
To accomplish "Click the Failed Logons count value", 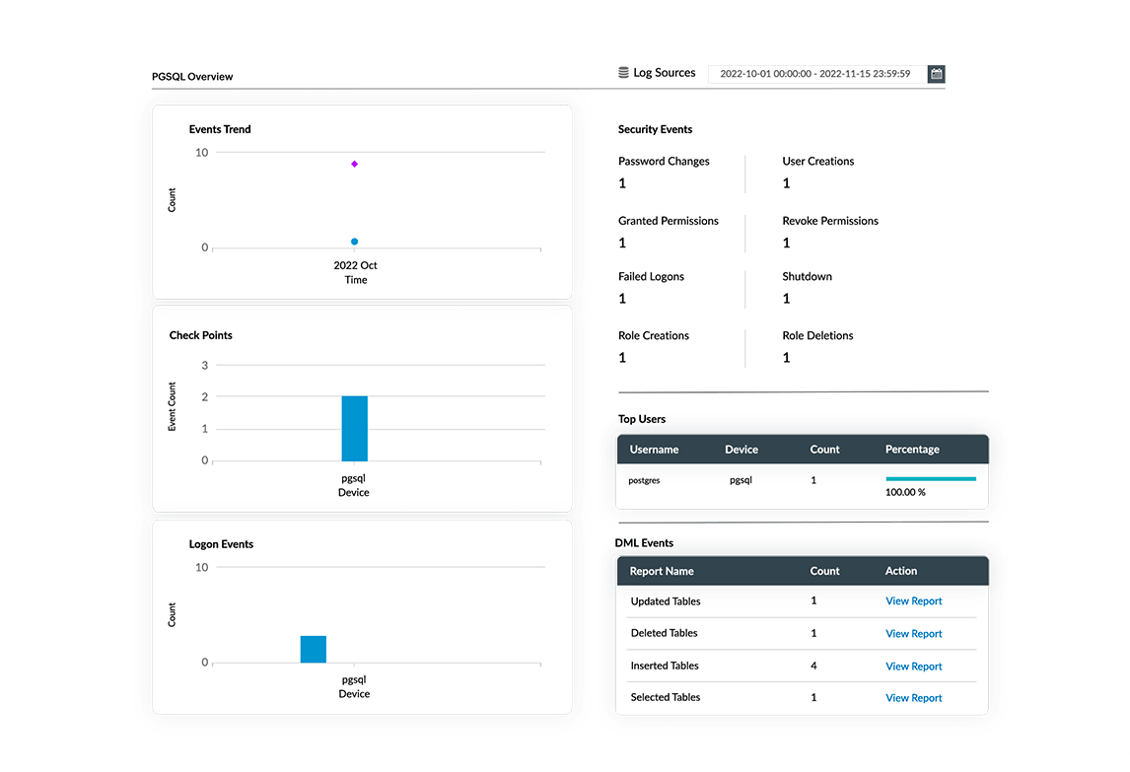I will pyautogui.click(x=622, y=299).
